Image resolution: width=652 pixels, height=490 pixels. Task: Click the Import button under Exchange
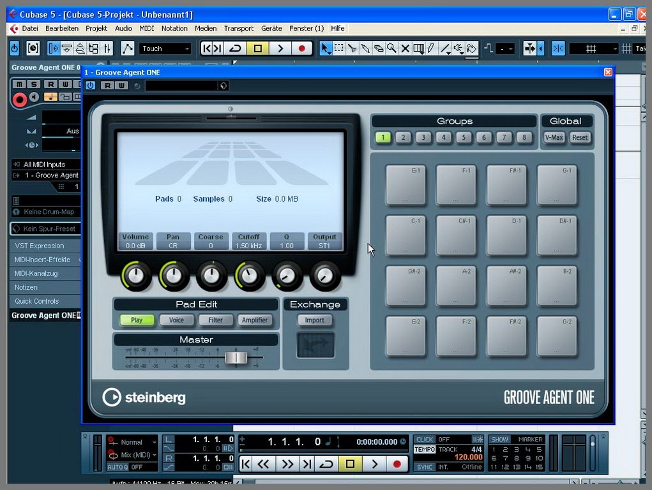tap(314, 320)
